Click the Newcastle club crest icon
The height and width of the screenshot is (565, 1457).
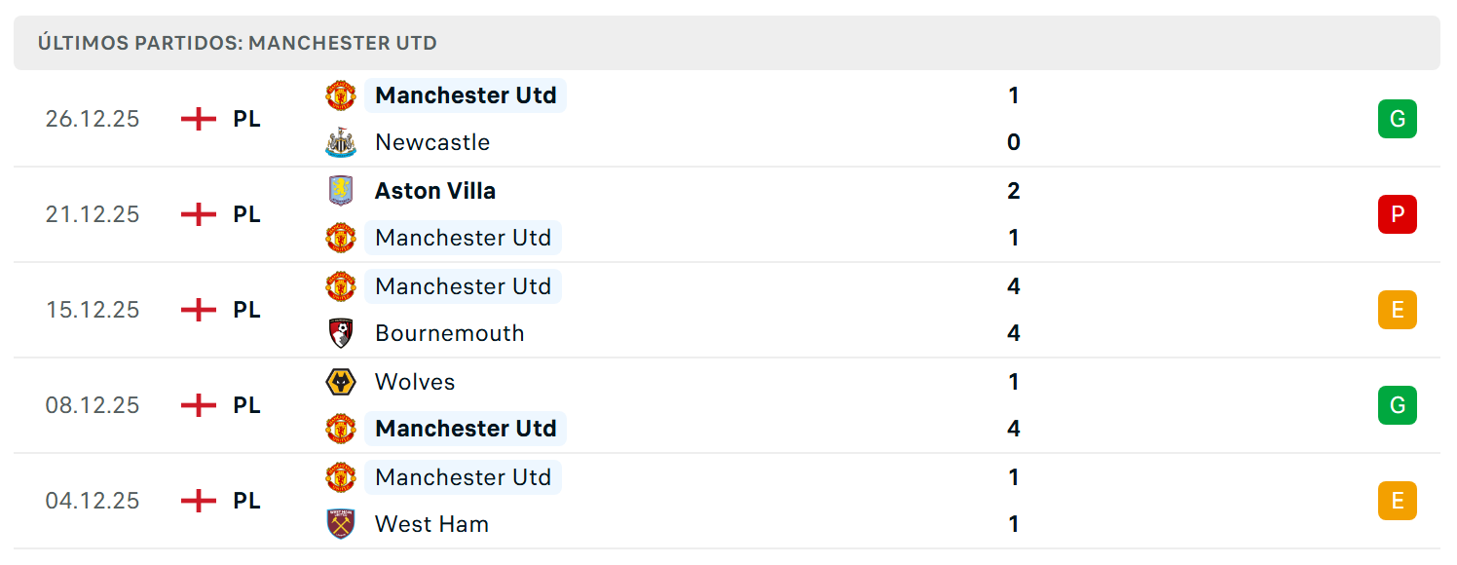[x=341, y=142]
